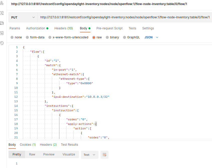Click the "ethernet-type" key in the editor
This screenshot has height=168, width=212.
click(72, 79)
